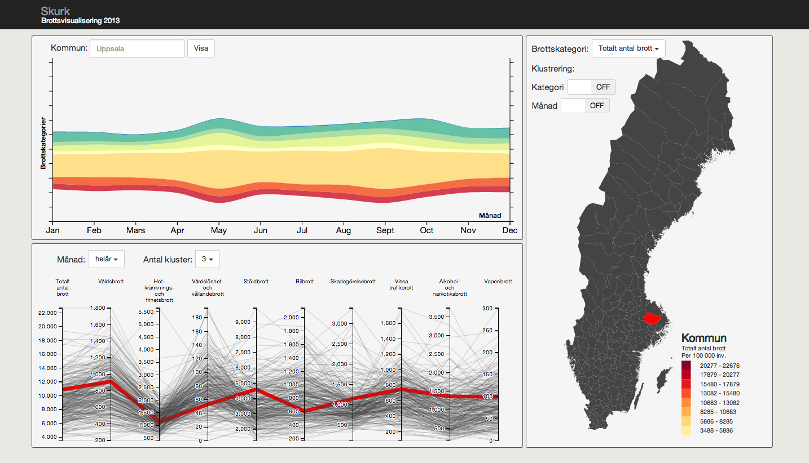This screenshot has height=463, width=809.
Task: Focus the Kommun input field with Uppsala
Action: coord(138,48)
